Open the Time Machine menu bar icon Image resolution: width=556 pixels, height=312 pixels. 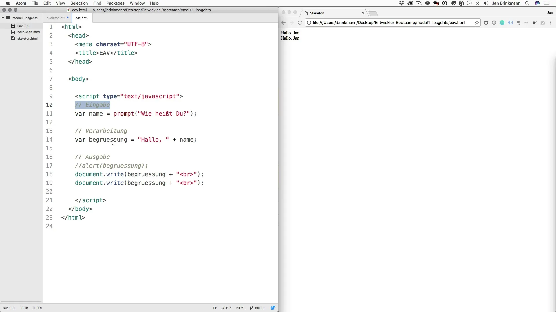[469, 3]
